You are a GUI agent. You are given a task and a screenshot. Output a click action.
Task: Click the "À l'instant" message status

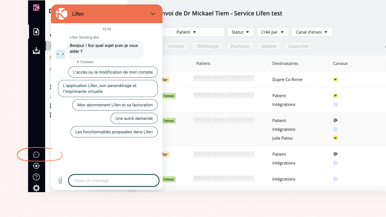click(85, 62)
